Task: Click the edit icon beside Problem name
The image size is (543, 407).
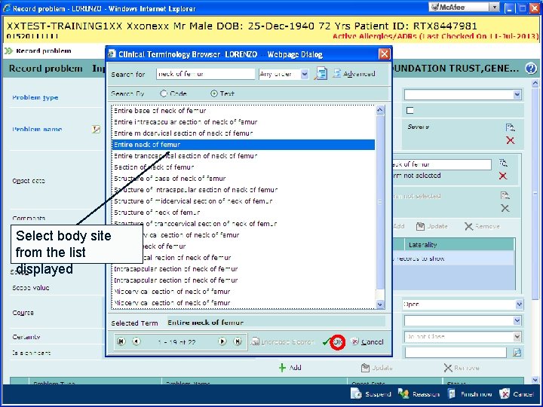Action: (96, 130)
